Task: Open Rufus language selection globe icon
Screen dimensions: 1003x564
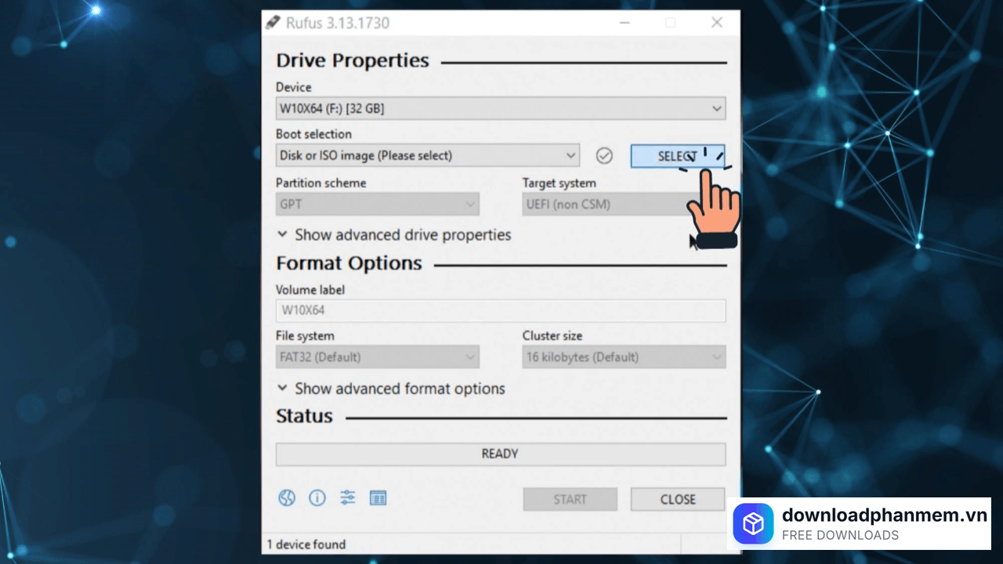Action: [x=287, y=498]
